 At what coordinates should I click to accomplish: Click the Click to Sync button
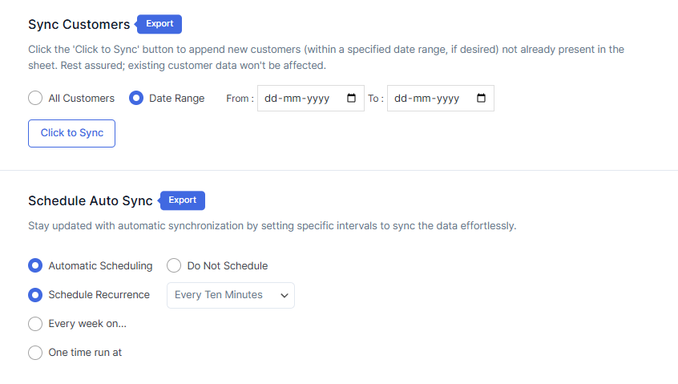(x=72, y=133)
